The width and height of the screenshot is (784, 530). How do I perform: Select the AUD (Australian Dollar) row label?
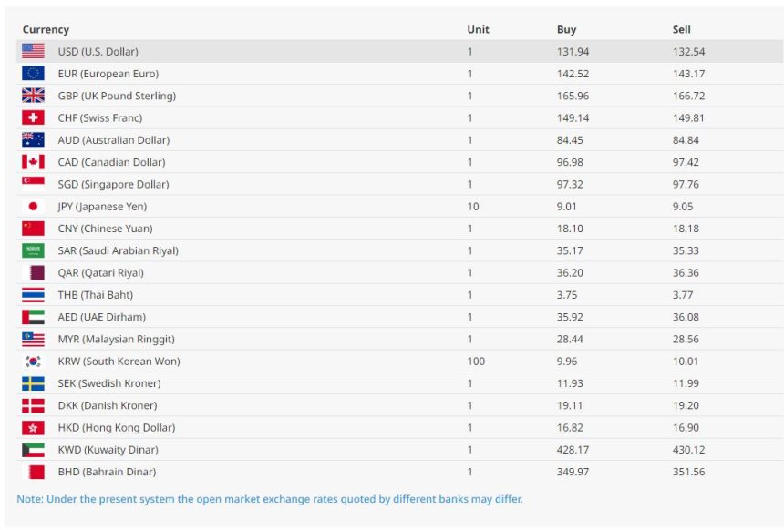pyautogui.click(x=113, y=140)
